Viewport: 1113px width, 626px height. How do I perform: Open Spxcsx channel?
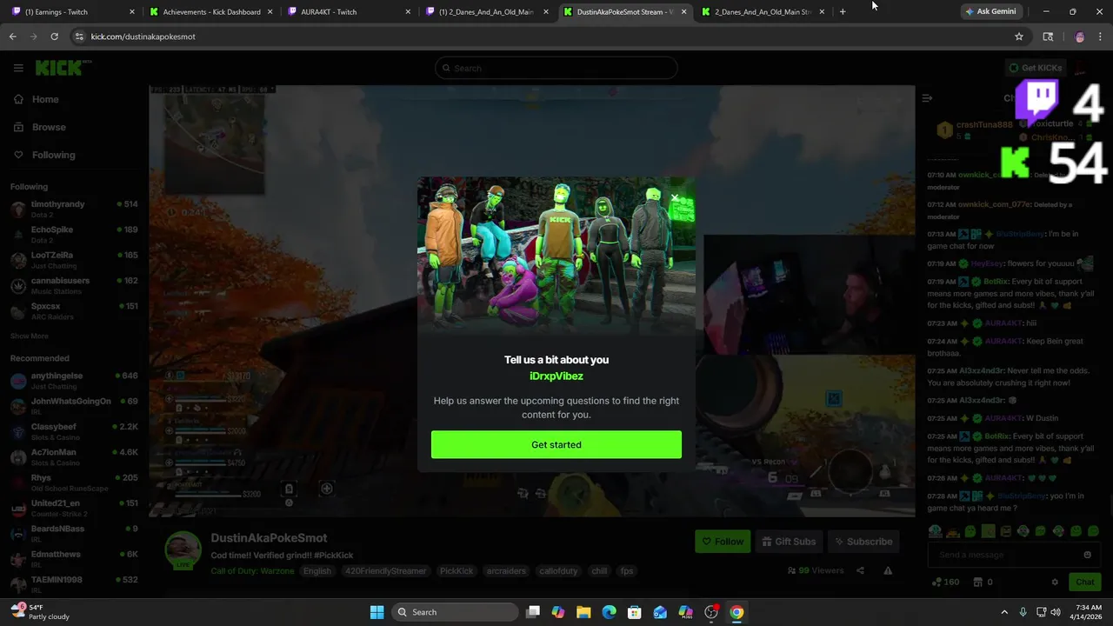pos(74,310)
